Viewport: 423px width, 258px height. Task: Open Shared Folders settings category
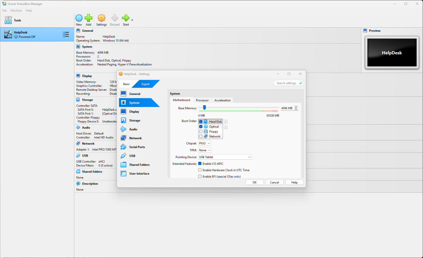click(139, 165)
